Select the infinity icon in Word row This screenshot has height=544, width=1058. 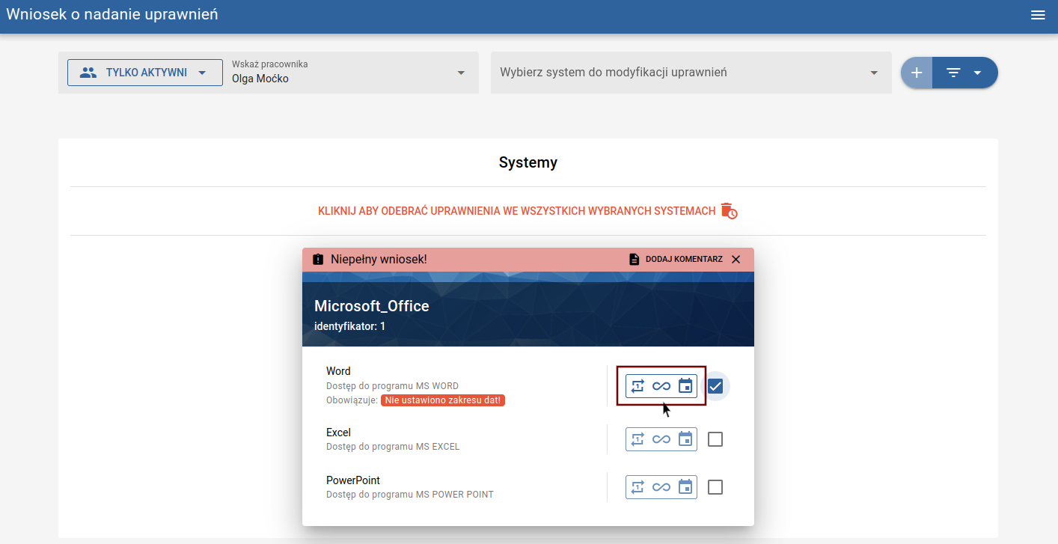pyautogui.click(x=661, y=386)
